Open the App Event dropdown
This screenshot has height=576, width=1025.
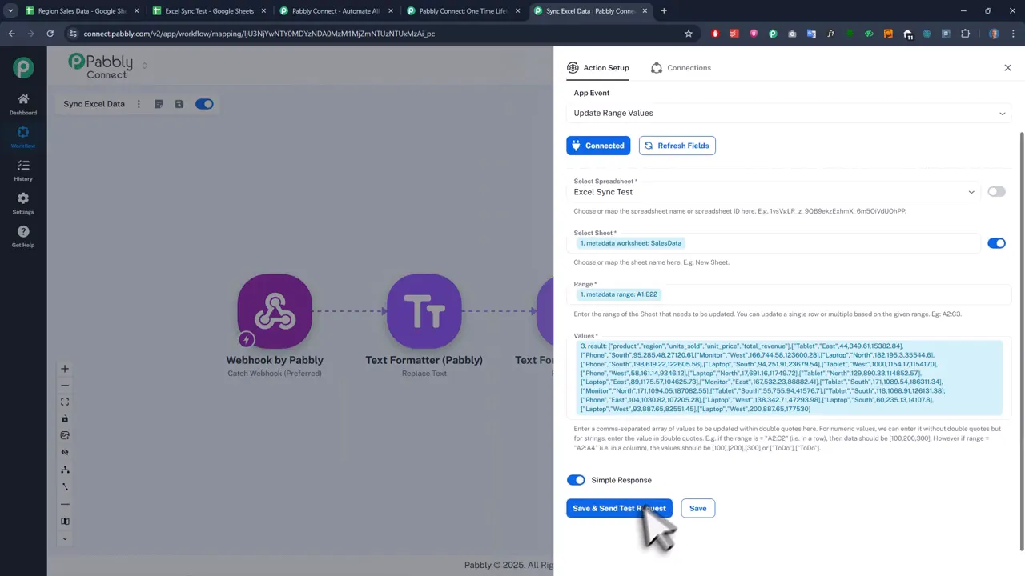click(788, 114)
